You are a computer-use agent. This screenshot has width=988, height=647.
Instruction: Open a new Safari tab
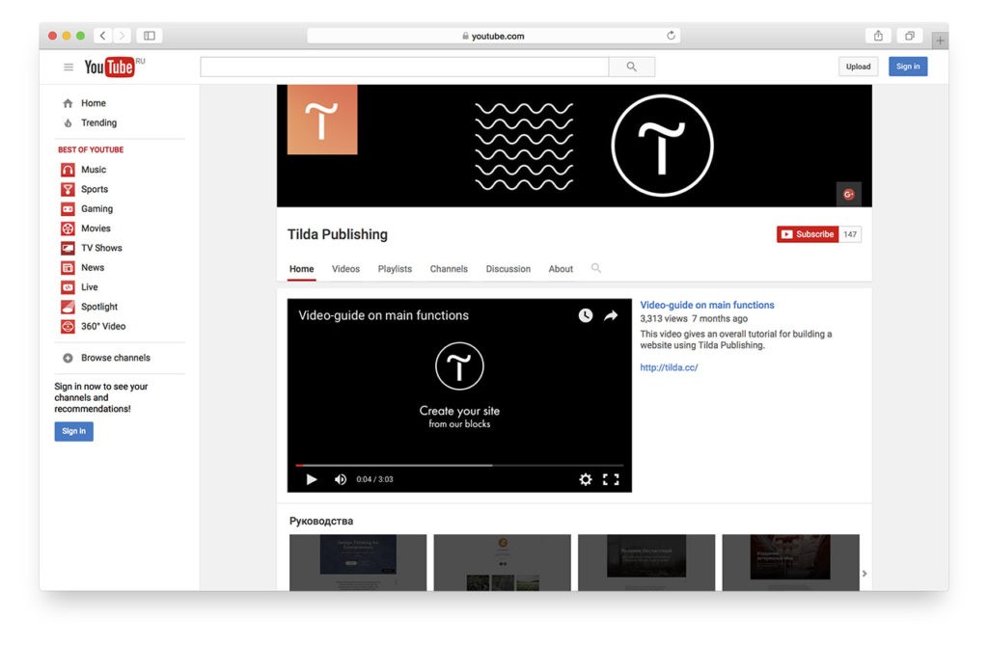(x=940, y=40)
